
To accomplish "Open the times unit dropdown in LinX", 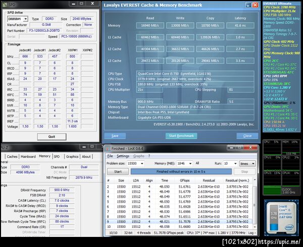I will [247, 163].
